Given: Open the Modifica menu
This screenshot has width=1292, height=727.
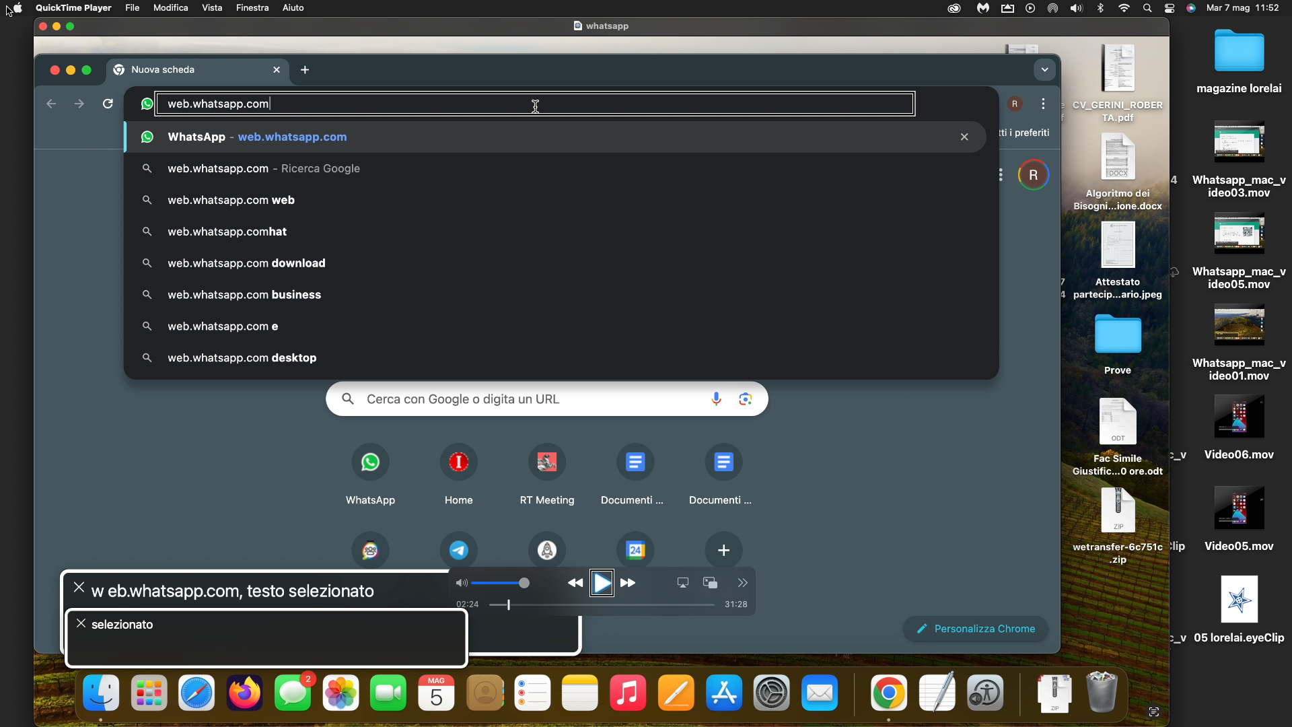Looking at the screenshot, I should pos(170,7).
